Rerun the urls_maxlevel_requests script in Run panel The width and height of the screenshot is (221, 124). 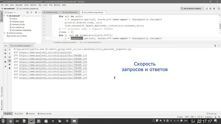[6, 50]
